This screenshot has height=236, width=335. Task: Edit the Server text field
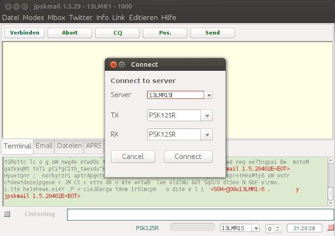(x=175, y=95)
